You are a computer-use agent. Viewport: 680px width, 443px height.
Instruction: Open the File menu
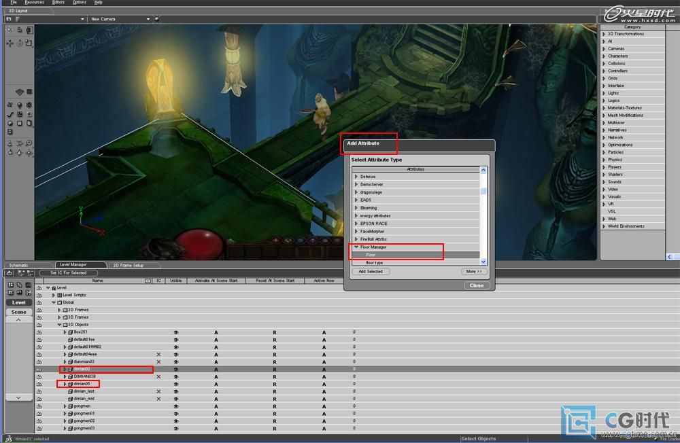pyautogui.click(x=14, y=2)
